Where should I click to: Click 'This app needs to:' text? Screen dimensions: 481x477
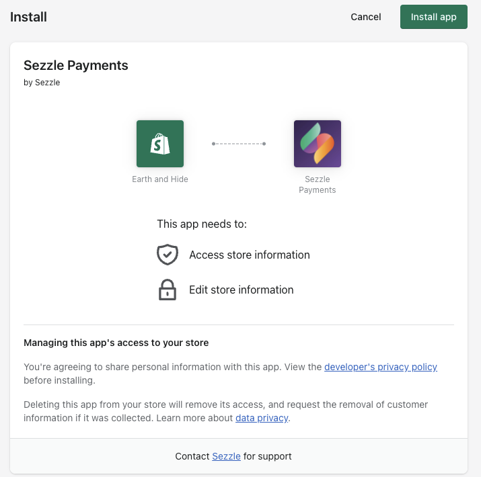(x=202, y=224)
